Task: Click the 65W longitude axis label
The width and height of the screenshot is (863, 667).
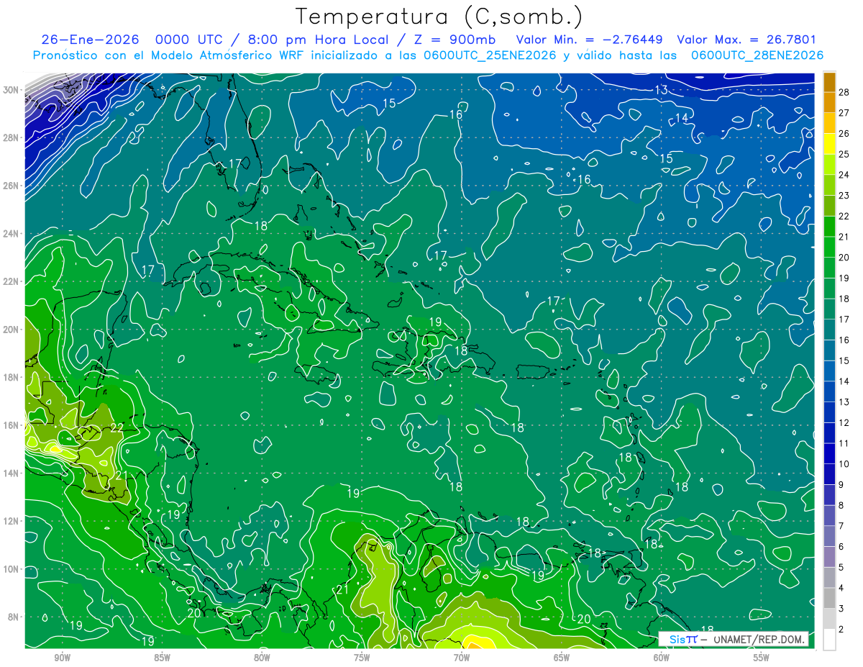Action: [x=562, y=658]
